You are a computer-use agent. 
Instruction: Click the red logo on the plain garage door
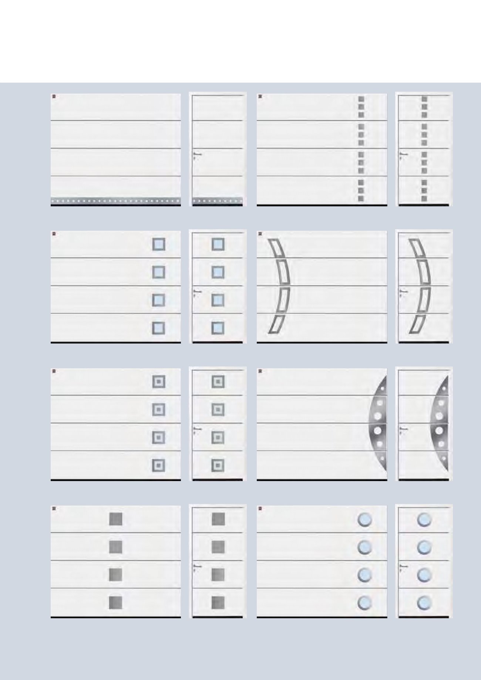tap(54, 97)
